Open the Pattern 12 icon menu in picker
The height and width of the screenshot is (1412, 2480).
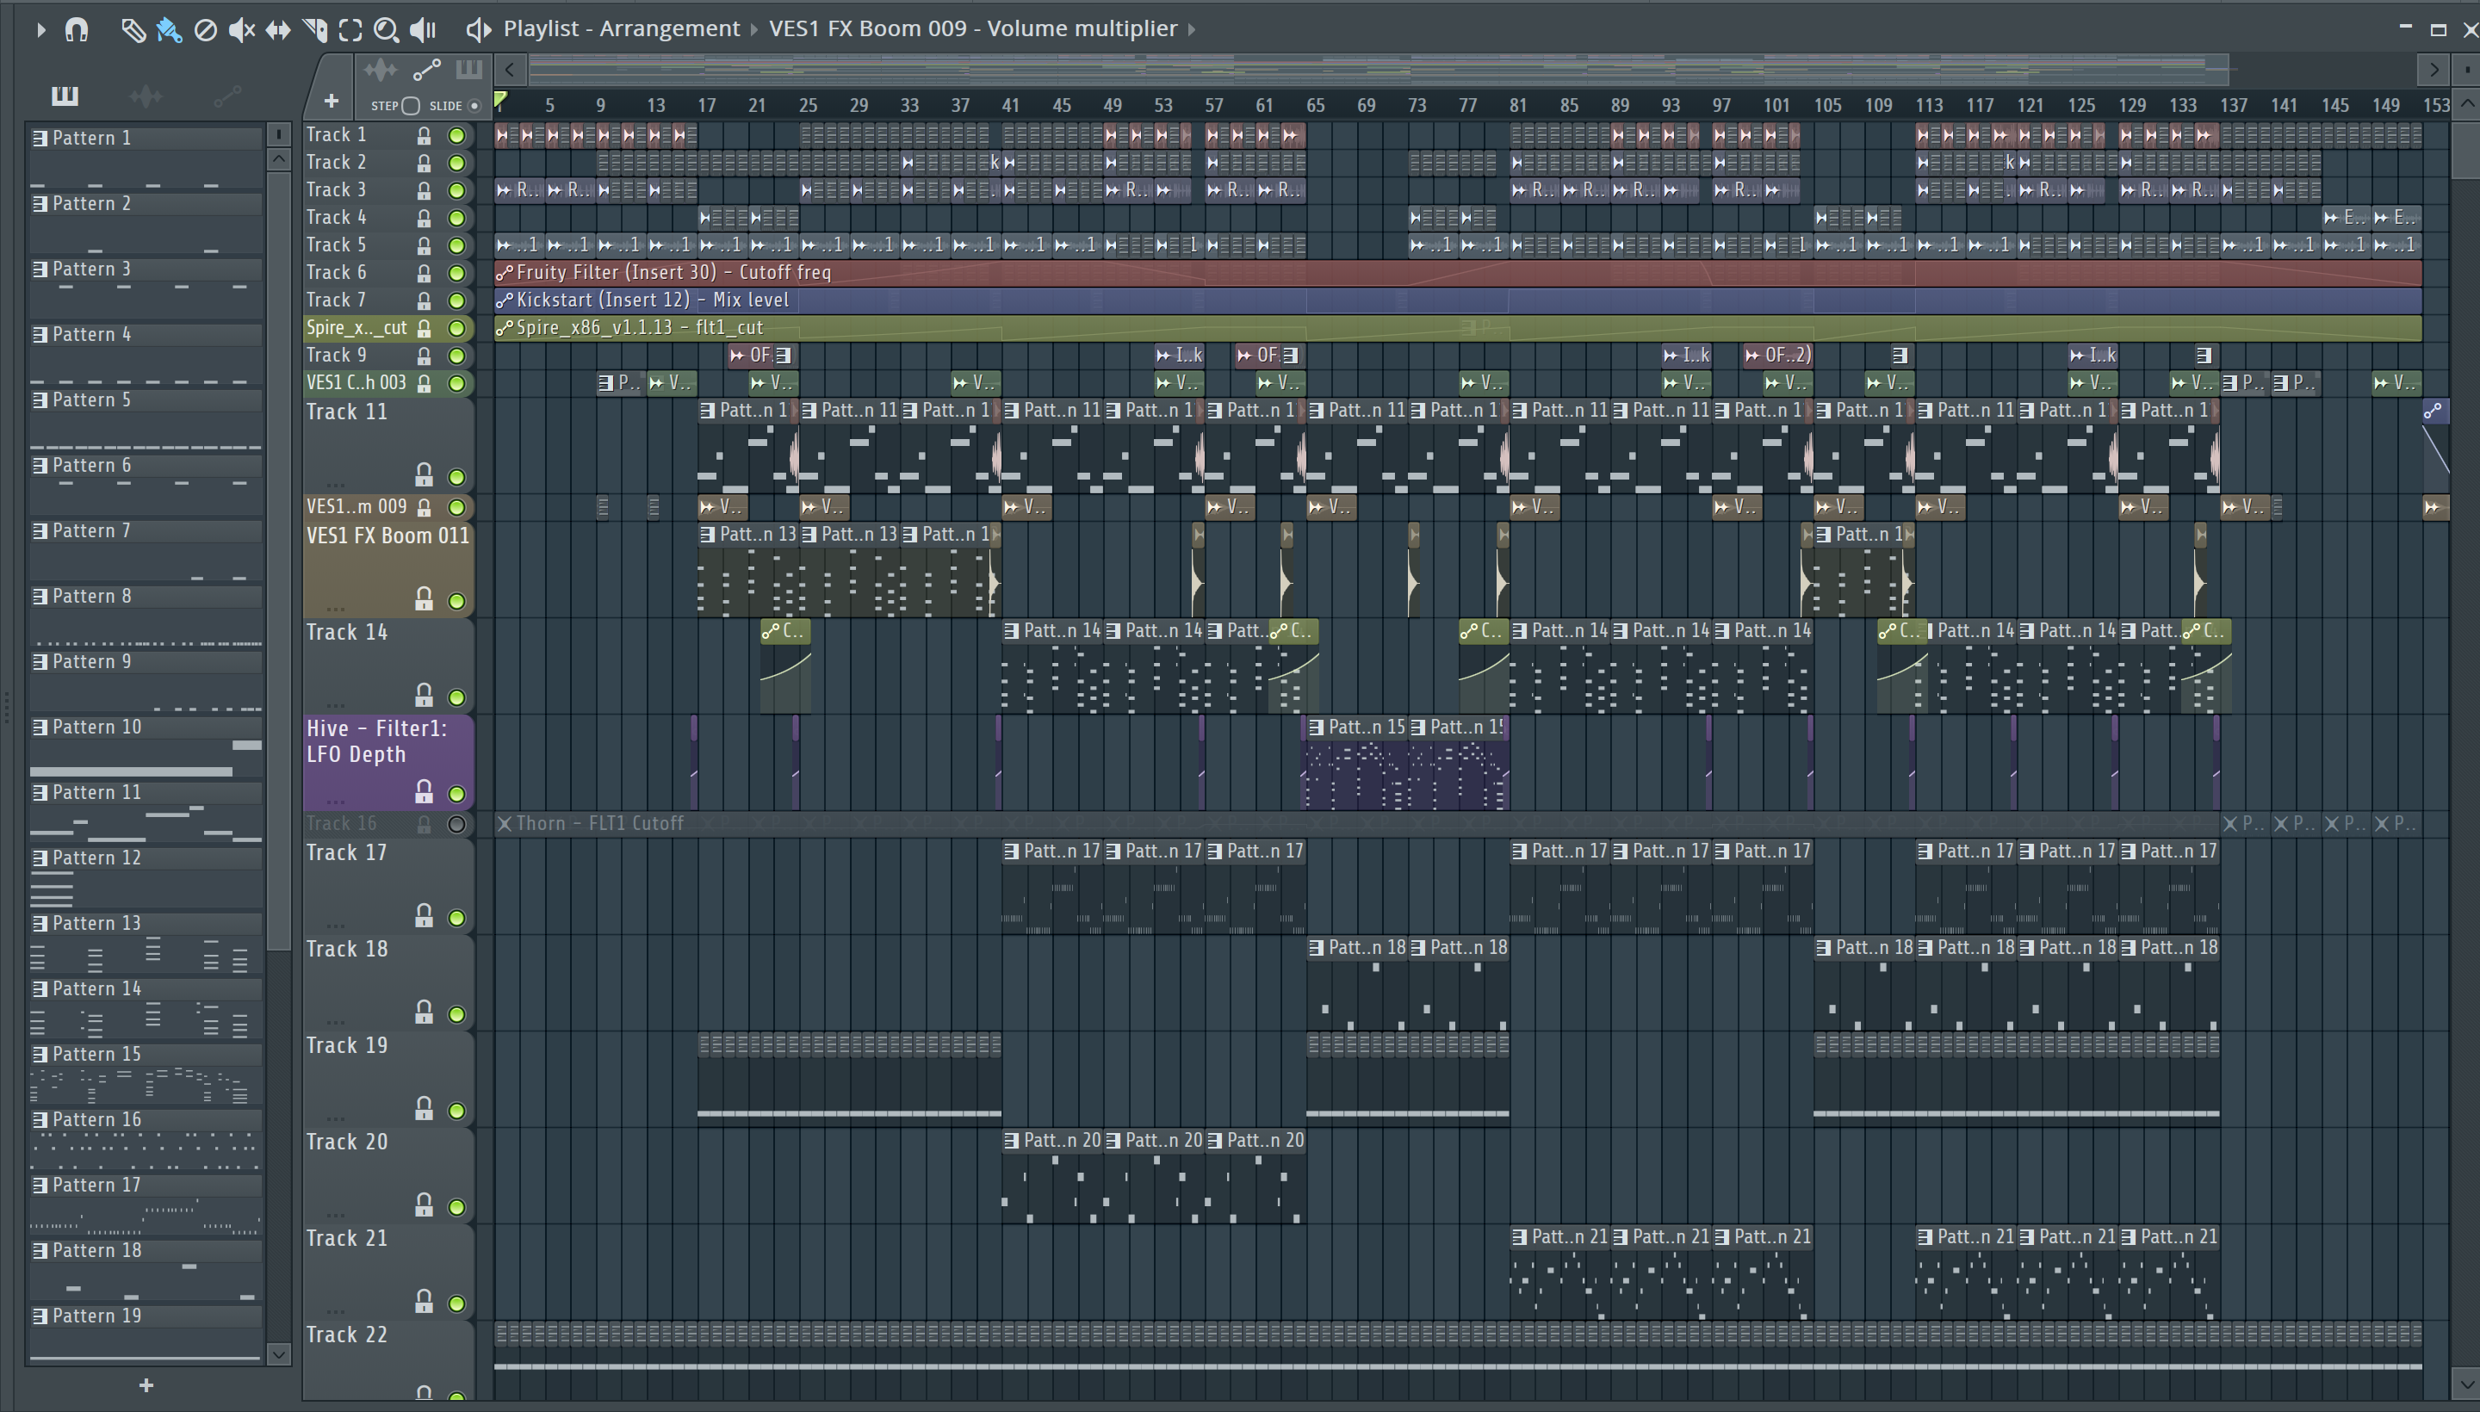(x=40, y=859)
